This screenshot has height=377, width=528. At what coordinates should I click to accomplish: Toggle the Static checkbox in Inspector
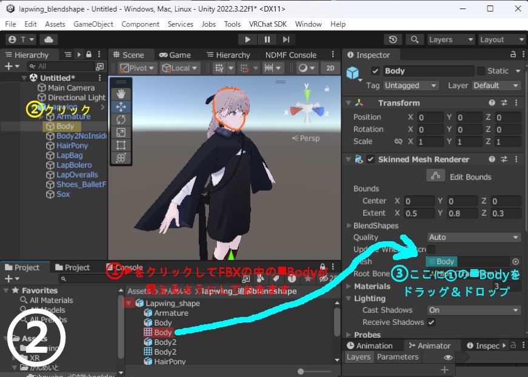click(x=481, y=71)
